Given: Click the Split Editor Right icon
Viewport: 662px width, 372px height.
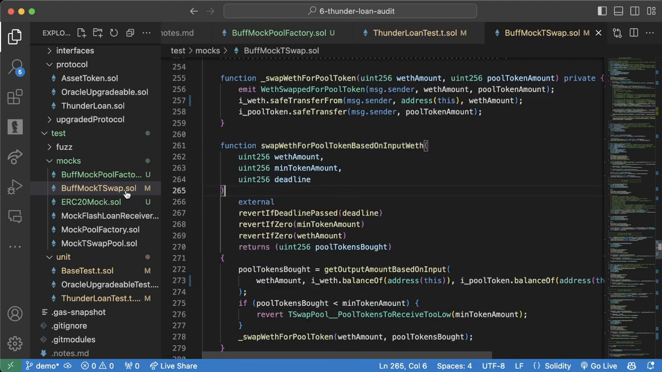Looking at the screenshot, I should (x=634, y=33).
